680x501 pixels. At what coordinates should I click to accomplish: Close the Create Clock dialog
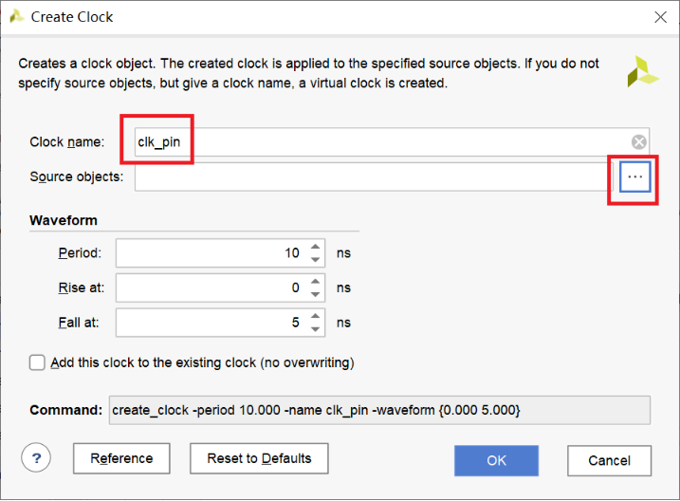tap(660, 17)
